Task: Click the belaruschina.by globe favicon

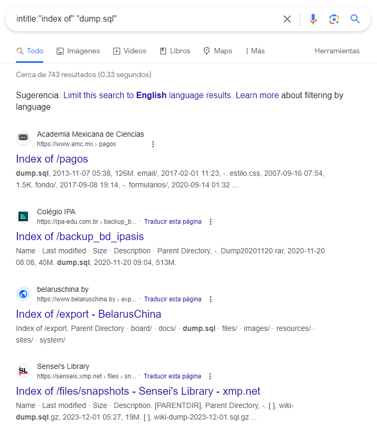Action: (x=23, y=294)
